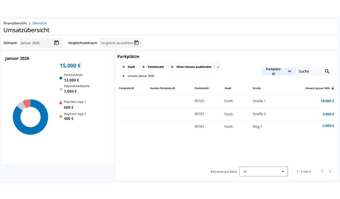The width and height of the screenshot is (340, 199).
Task: Open the Vergleichszeitraum calendar icon
Action: tap(136, 43)
